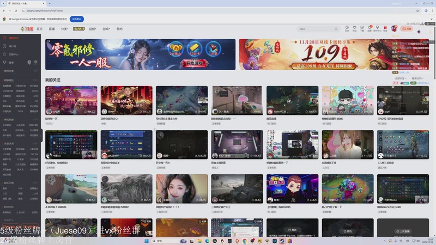
Task: Open Steam icon on taskbar
Action: pyautogui.click(x=282, y=241)
